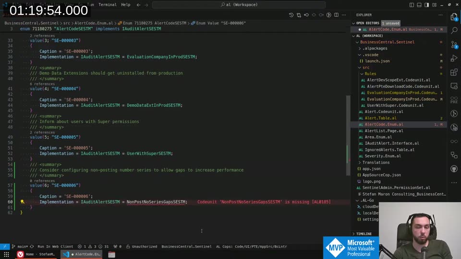Open the Help menu

pos(125,5)
